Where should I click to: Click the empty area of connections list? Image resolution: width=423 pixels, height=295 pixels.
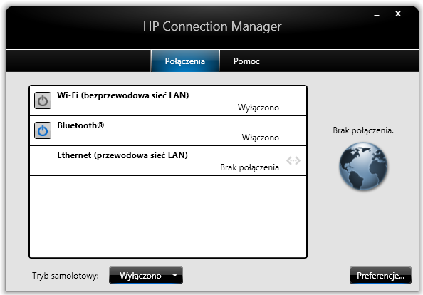168,217
